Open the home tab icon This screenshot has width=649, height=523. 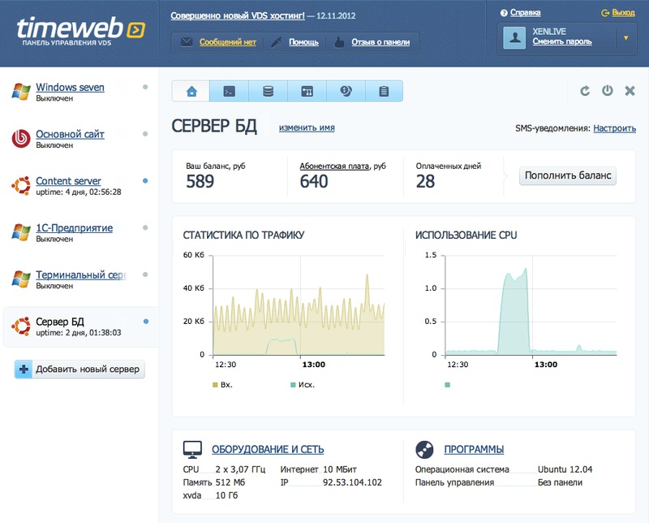click(x=191, y=91)
